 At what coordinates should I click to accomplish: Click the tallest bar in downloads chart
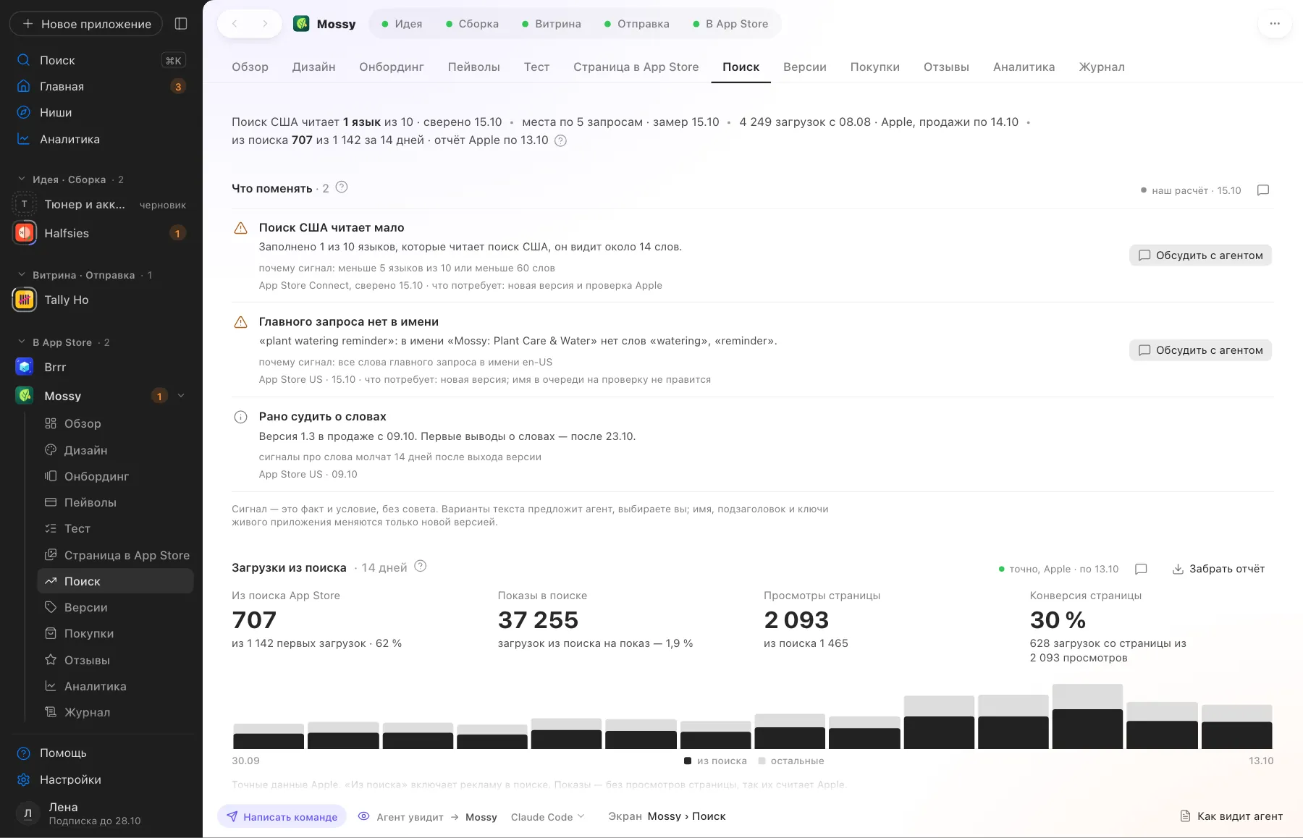[x=1087, y=716]
